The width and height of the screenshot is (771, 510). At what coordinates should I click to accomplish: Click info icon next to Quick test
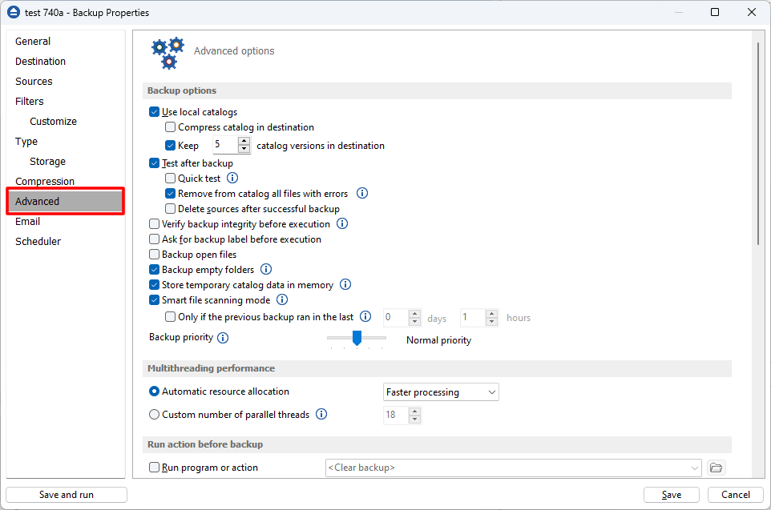(x=232, y=179)
